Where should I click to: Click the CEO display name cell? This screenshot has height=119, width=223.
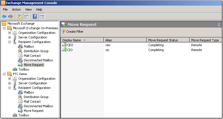(70, 45)
